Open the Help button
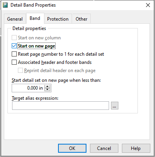Screen dimensions: 155x157 (136, 148)
